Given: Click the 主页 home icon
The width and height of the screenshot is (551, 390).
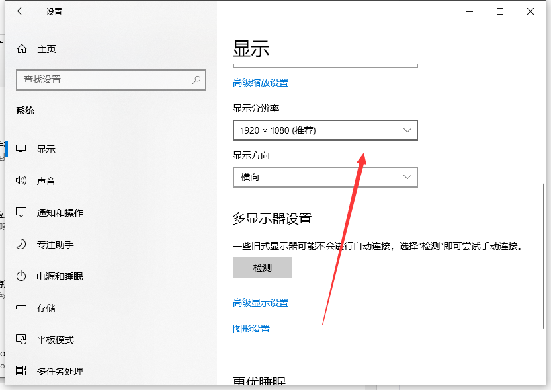Looking at the screenshot, I should [40, 48].
